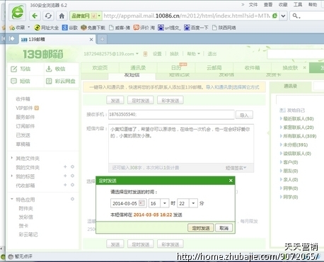Switch to the 换皮肤 tab
This screenshot has height=262, width=324.
pos(290,68)
